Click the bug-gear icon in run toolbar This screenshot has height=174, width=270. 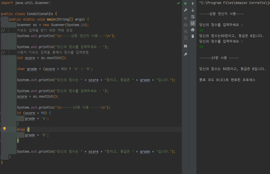[x=185, y=31]
